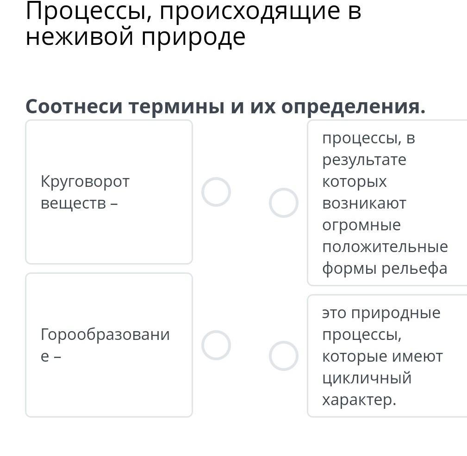Select the circle beside "Горообразование"
The image size is (467, 456).
click(x=216, y=345)
